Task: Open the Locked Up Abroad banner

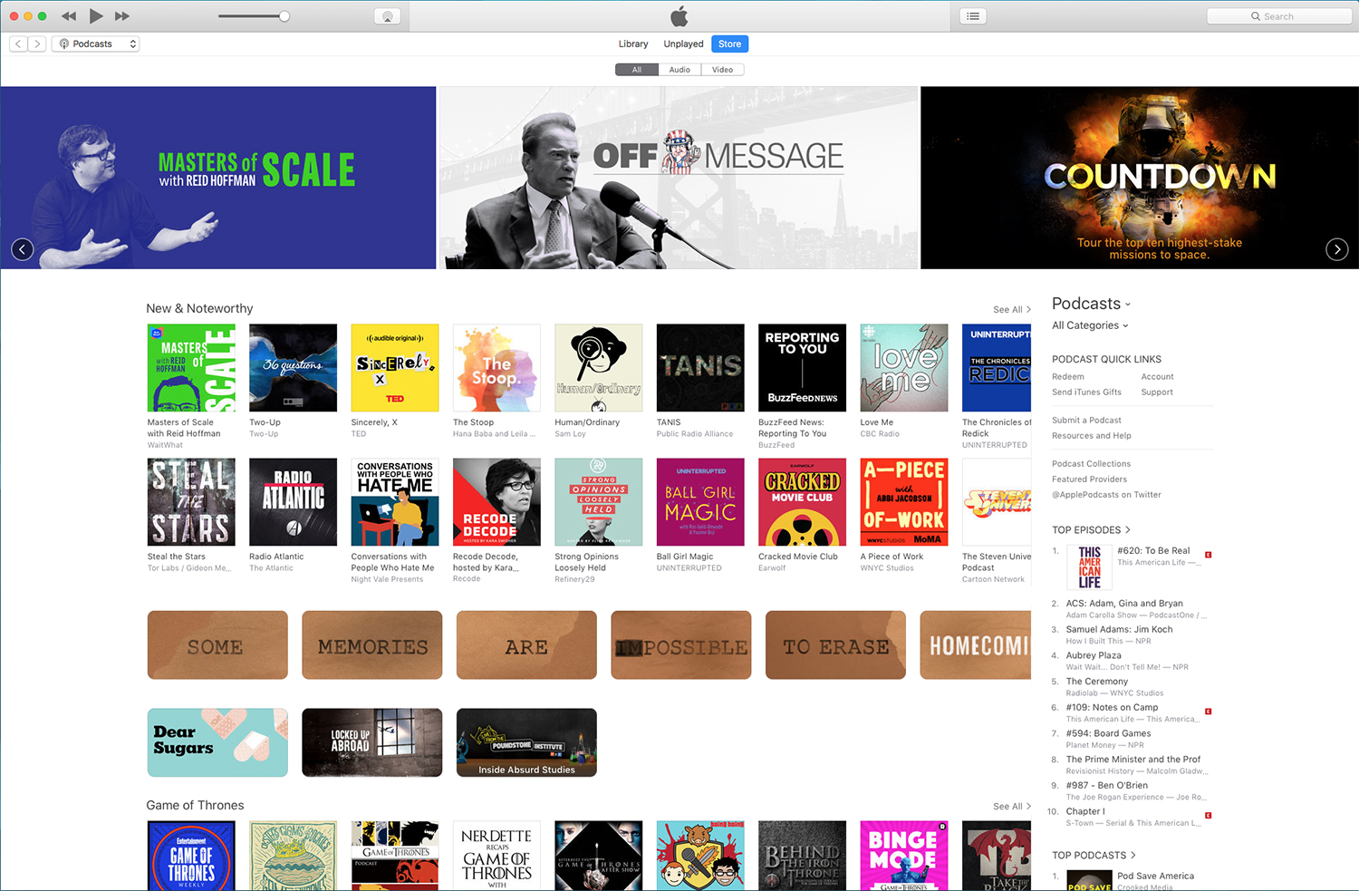Action: pos(372,742)
